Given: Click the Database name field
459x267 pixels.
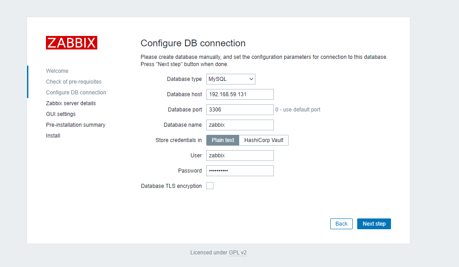Looking at the screenshot, I should (x=240, y=125).
